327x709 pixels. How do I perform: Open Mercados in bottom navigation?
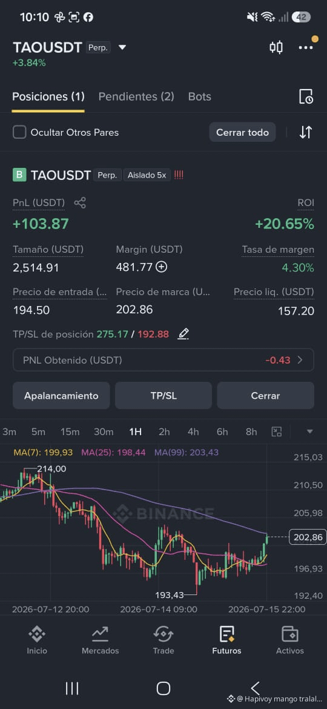pos(101,641)
